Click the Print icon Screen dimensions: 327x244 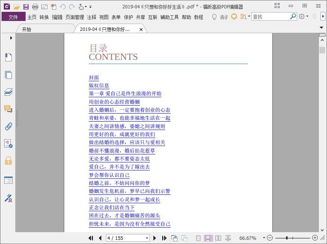tap(35, 7)
